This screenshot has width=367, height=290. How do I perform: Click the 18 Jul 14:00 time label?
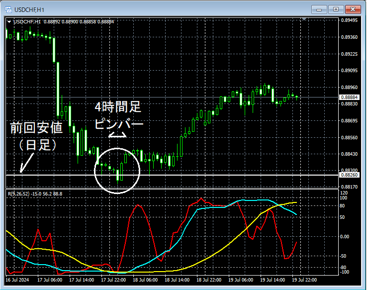click(x=177, y=280)
